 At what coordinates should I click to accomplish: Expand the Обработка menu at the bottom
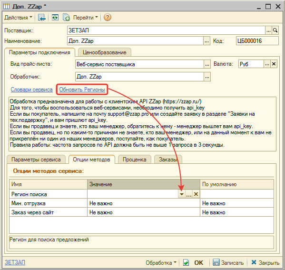tap(161, 262)
